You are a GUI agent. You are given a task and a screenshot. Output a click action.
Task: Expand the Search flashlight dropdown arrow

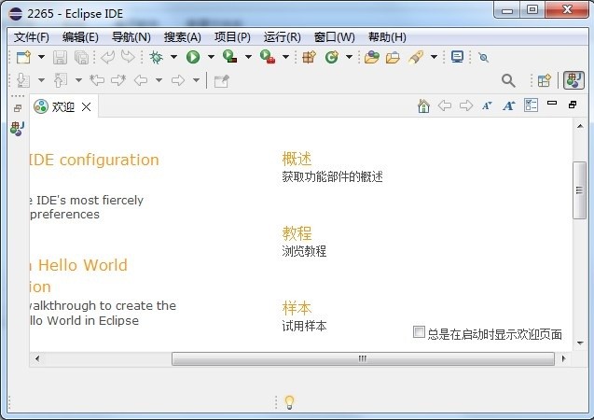(x=435, y=57)
